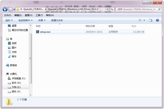Expand the 包含到库中 dropdown
This screenshot has height=109, width=164.
click(25, 20)
